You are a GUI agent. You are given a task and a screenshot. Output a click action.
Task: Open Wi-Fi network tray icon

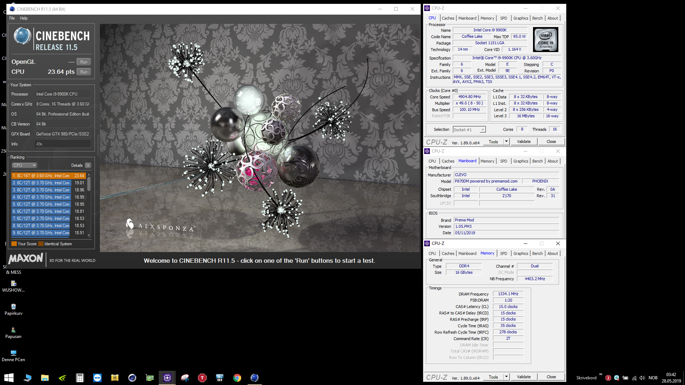tap(634, 378)
